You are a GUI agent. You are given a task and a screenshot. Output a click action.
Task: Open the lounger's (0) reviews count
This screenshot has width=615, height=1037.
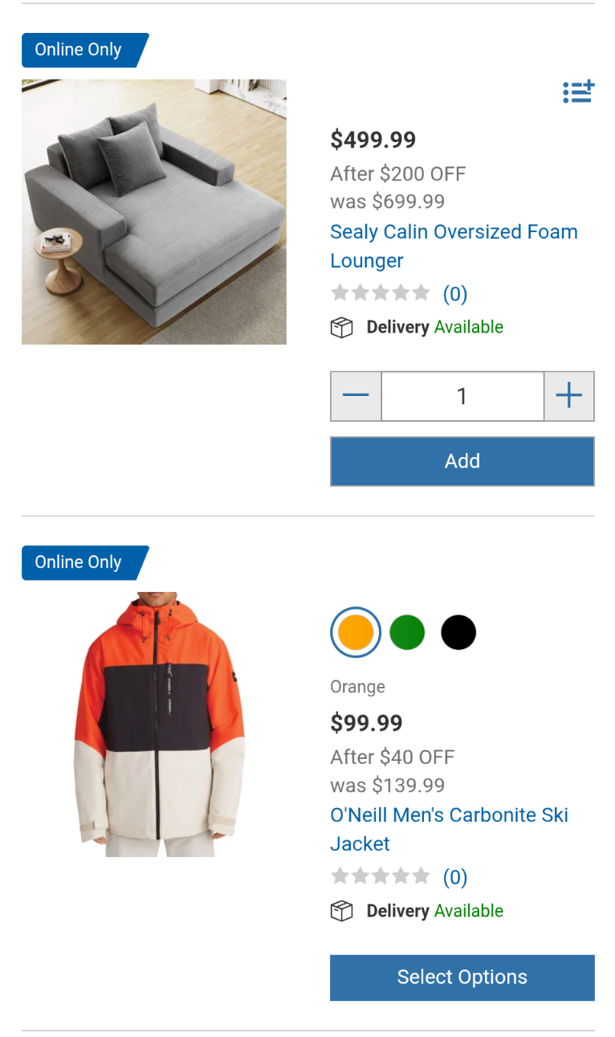[x=455, y=294]
